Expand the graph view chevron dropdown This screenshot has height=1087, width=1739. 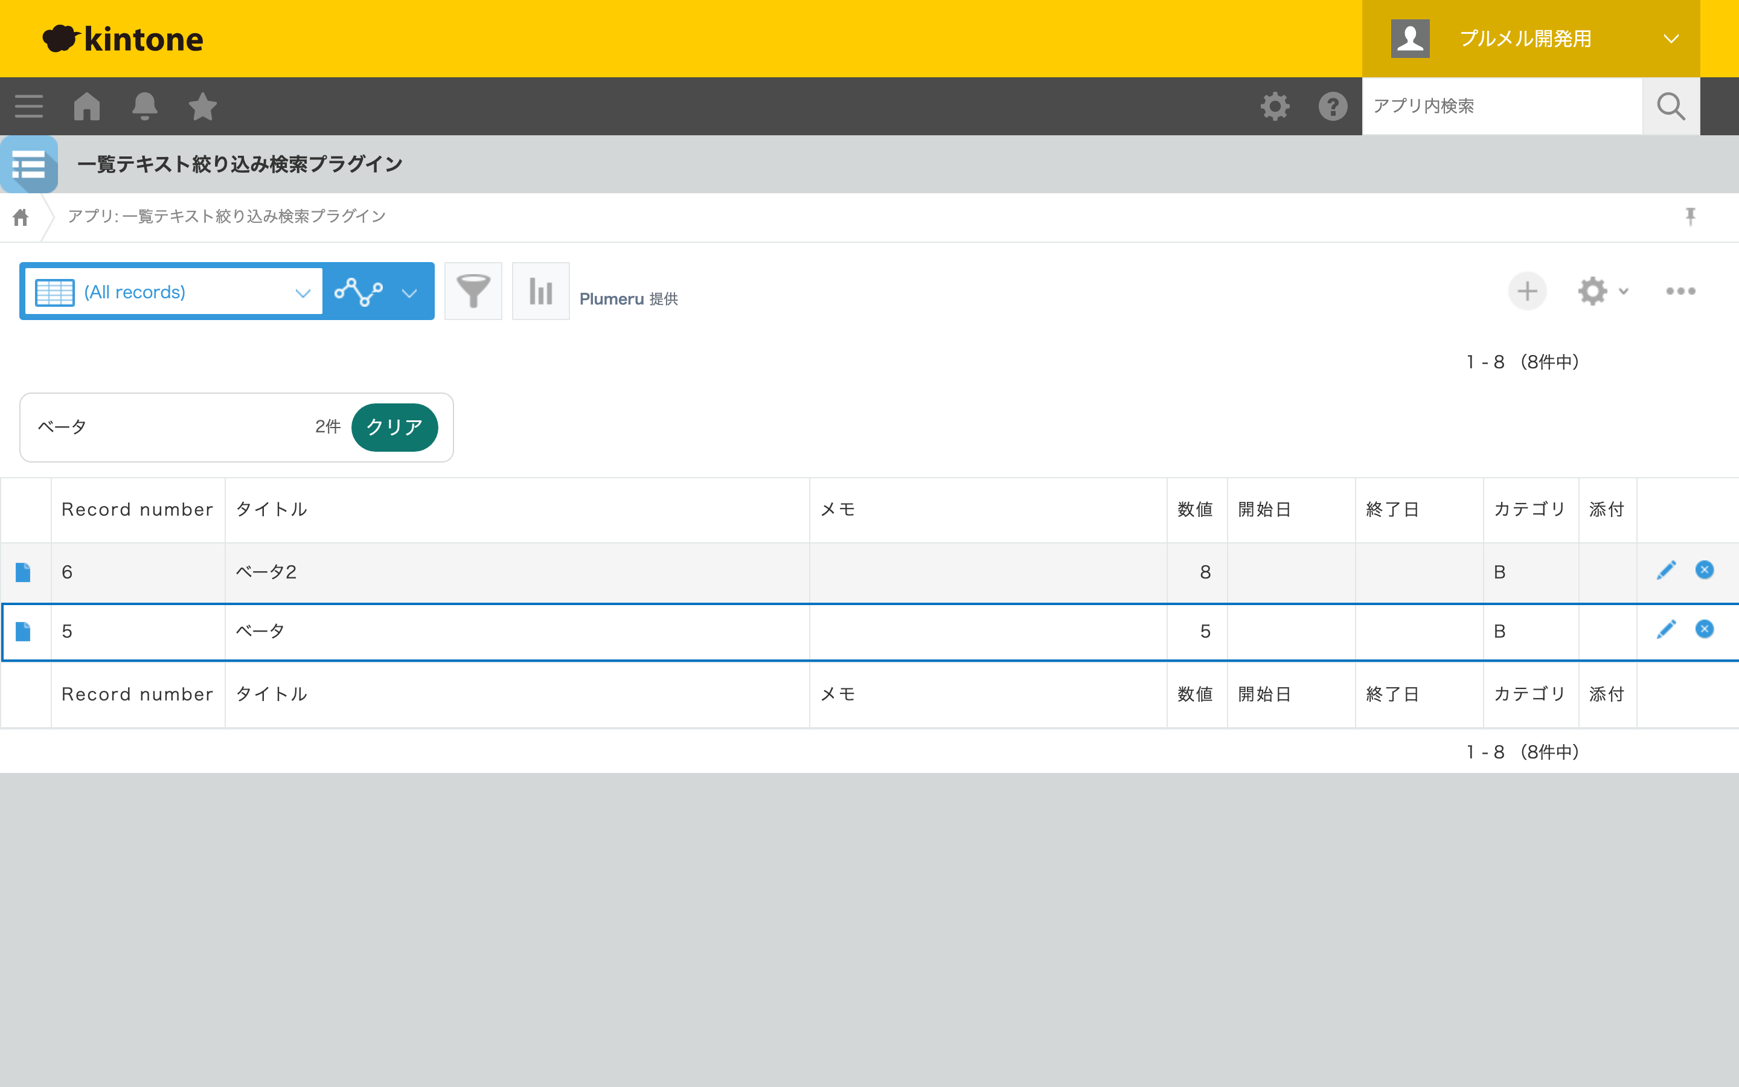point(409,293)
